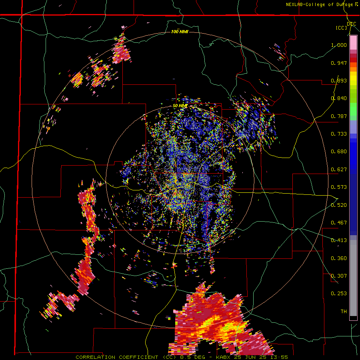This screenshot has height=360, width=360.
Task: Click the 0.840 scale value
Action: point(339,98)
